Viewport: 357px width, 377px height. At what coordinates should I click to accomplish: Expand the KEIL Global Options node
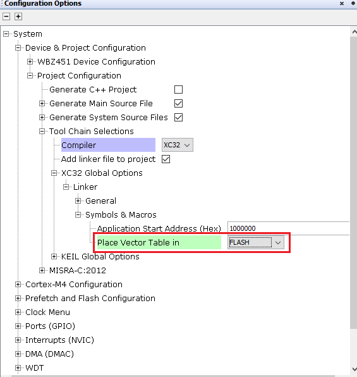pos(54,257)
